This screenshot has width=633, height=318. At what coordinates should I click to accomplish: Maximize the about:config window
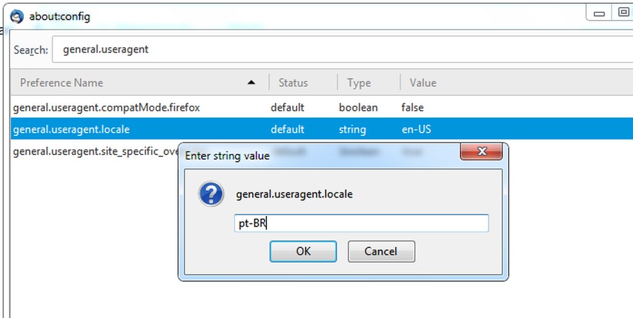click(x=623, y=12)
